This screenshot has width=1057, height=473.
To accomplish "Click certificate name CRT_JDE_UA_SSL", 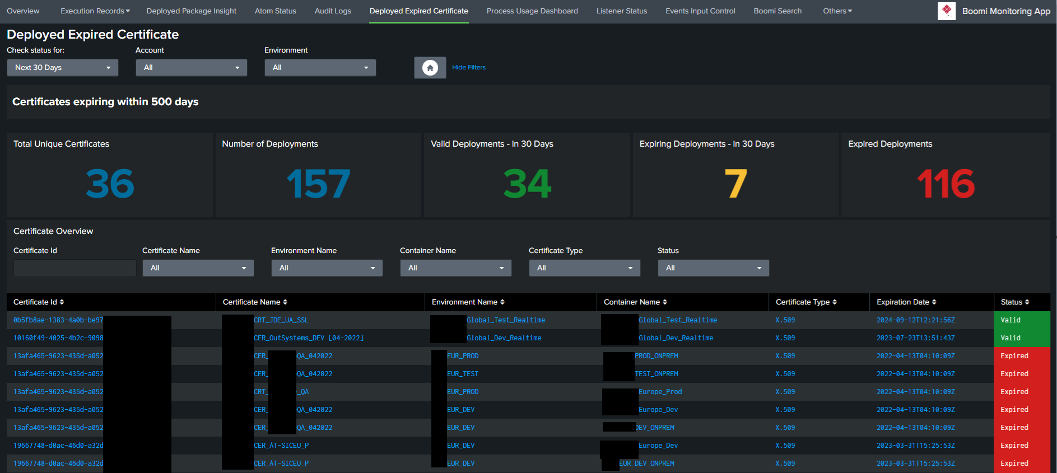I will [281, 320].
